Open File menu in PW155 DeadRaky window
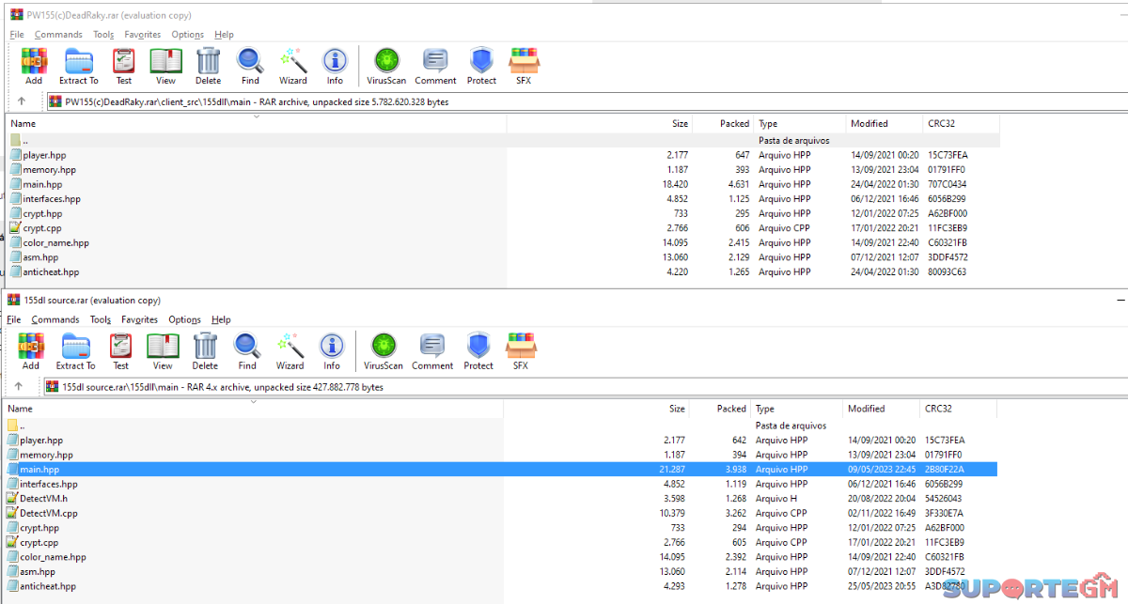The width and height of the screenshot is (1128, 604). pyautogui.click(x=17, y=35)
